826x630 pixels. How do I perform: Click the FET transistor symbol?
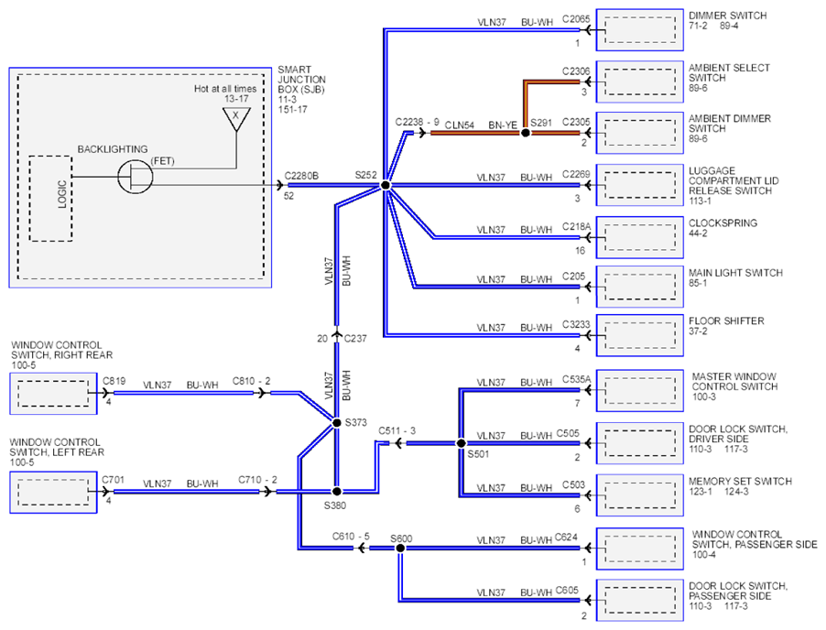click(136, 177)
